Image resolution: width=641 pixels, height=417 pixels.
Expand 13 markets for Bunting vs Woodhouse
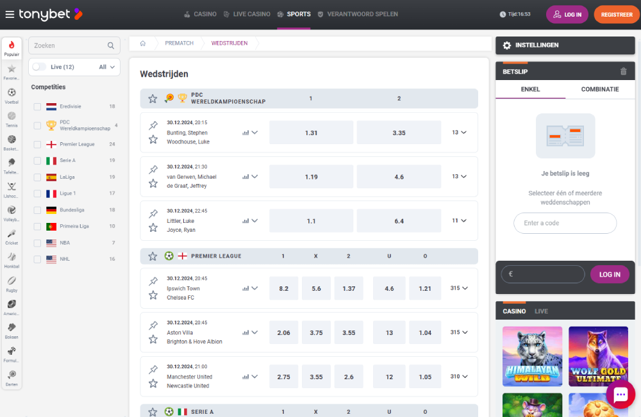[459, 133]
